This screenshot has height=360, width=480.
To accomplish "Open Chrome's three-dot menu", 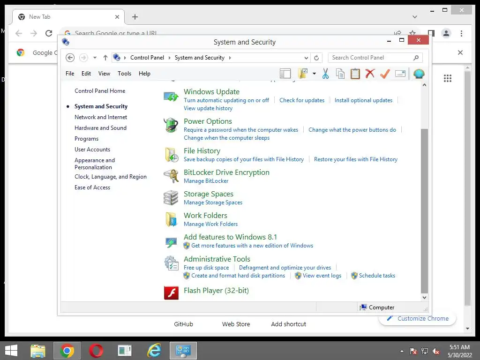I will tap(461, 33).
